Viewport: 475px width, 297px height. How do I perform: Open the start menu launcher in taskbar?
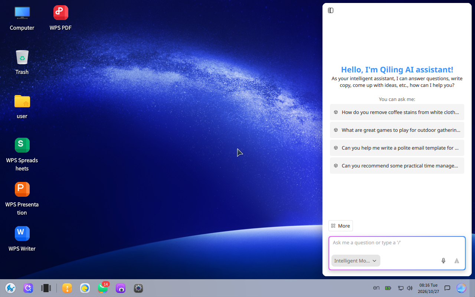click(10, 288)
